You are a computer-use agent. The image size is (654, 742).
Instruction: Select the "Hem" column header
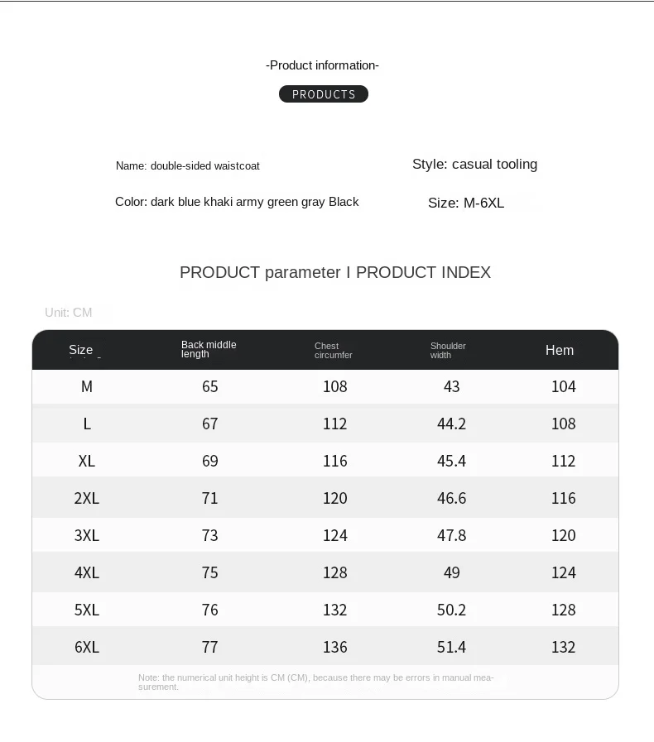(560, 350)
